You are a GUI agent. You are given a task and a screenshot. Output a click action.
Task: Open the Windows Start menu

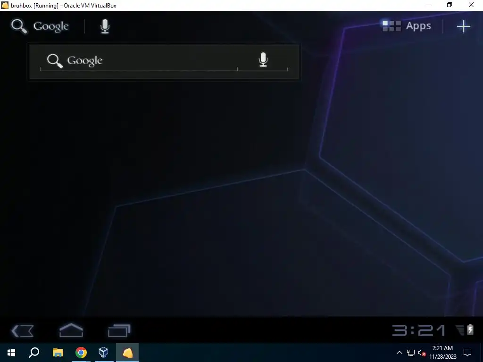[x=11, y=353]
